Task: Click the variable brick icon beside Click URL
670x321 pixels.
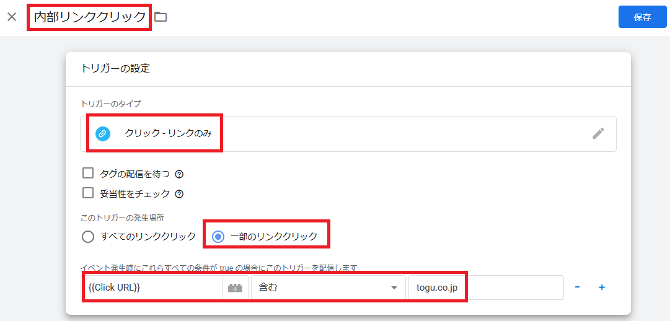Action: 235,288
